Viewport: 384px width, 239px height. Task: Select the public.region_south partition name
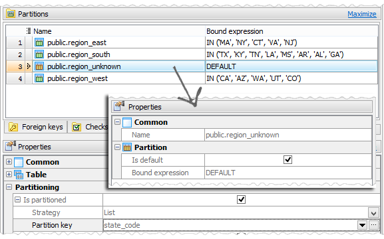(x=79, y=54)
